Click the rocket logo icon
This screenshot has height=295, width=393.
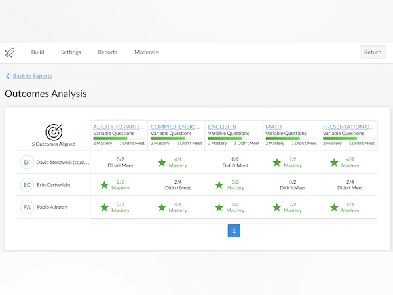pyautogui.click(x=10, y=52)
